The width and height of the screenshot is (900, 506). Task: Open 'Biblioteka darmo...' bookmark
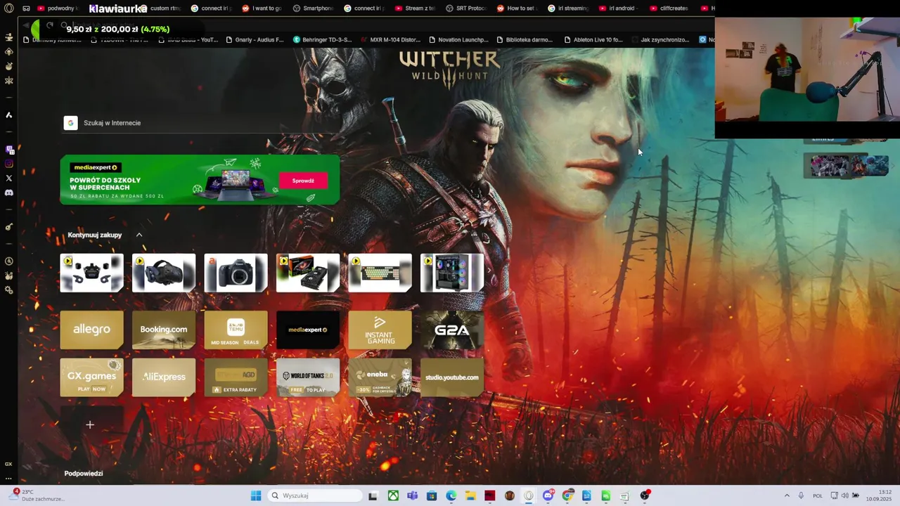point(525,40)
